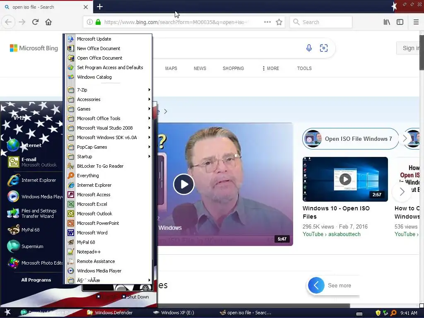Open Notepad++ from the programs list
This screenshot has height=318, width=424.
point(108,252)
